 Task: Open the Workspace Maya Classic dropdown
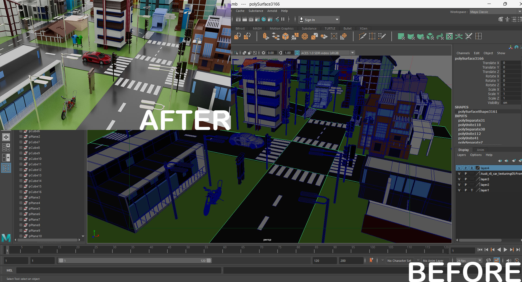[x=495, y=12]
